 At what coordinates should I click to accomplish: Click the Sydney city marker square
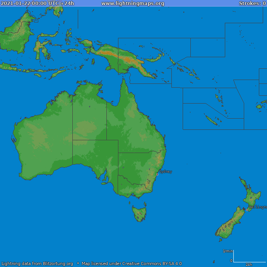coord(157,174)
